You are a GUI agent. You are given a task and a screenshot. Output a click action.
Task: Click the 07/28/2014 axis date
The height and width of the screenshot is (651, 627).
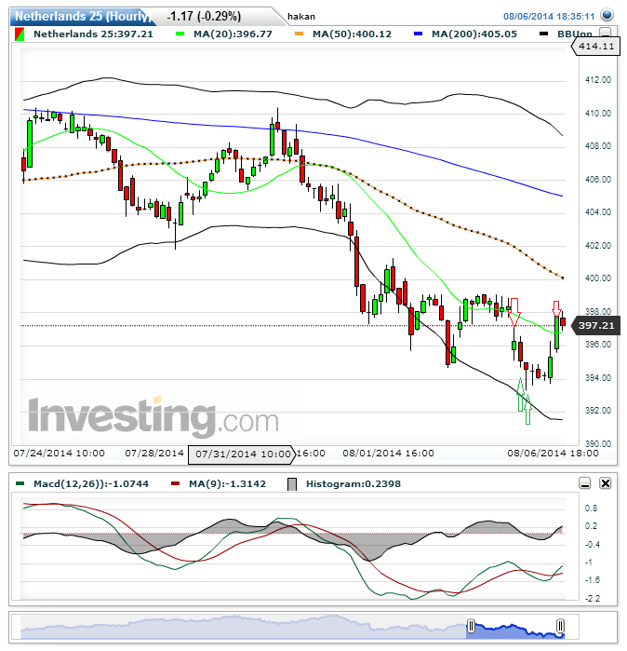pyautogui.click(x=154, y=454)
